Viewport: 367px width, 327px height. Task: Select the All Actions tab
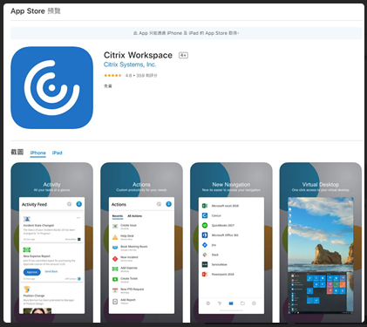tap(135, 216)
